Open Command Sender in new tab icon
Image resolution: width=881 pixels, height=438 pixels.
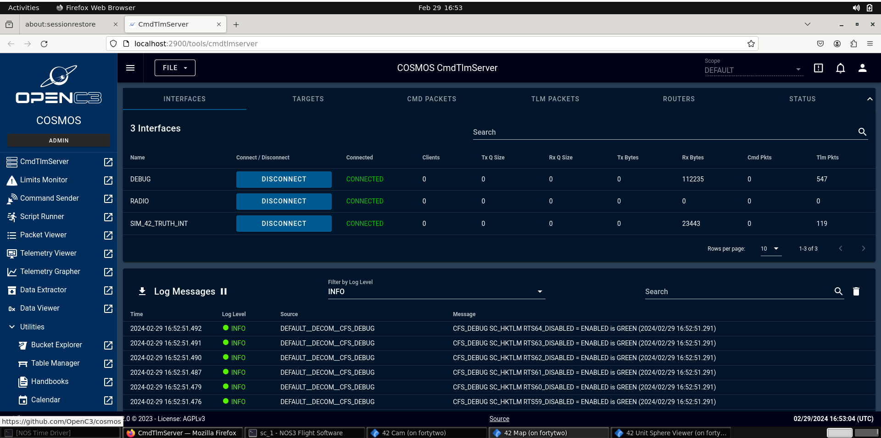tap(108, 198)
